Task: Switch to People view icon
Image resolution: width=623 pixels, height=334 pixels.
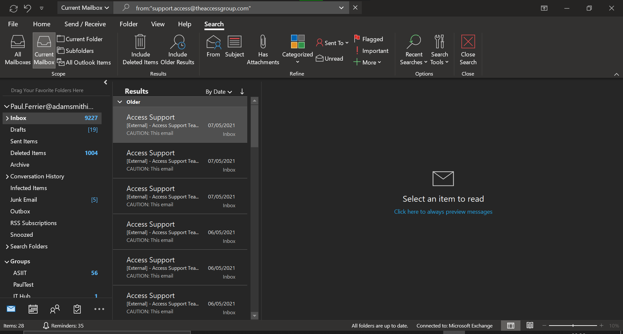Action: tap(55, 309)
